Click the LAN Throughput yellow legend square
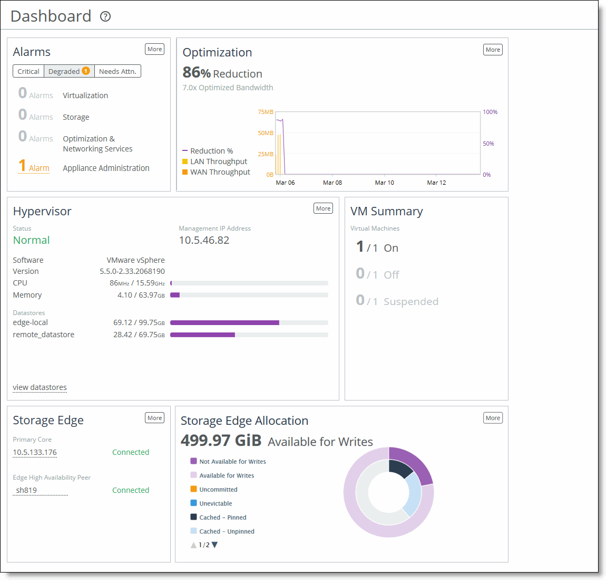The width and height of the screenshot is (607, 581). tap(185, 161)
